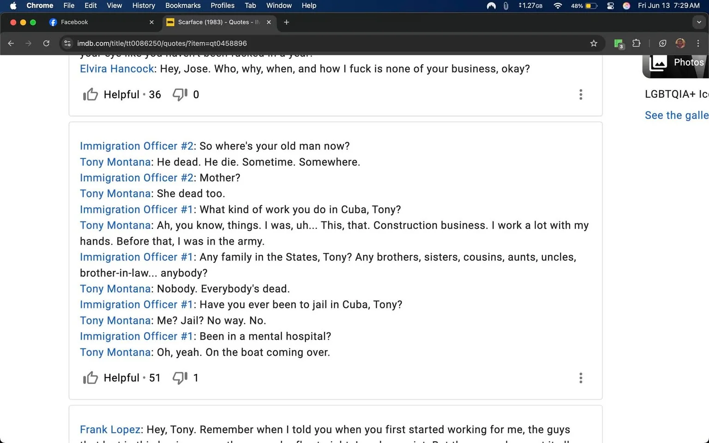Screen dimensions: 709x443
Task: Open the Edit menu
Action: (90, 6)
